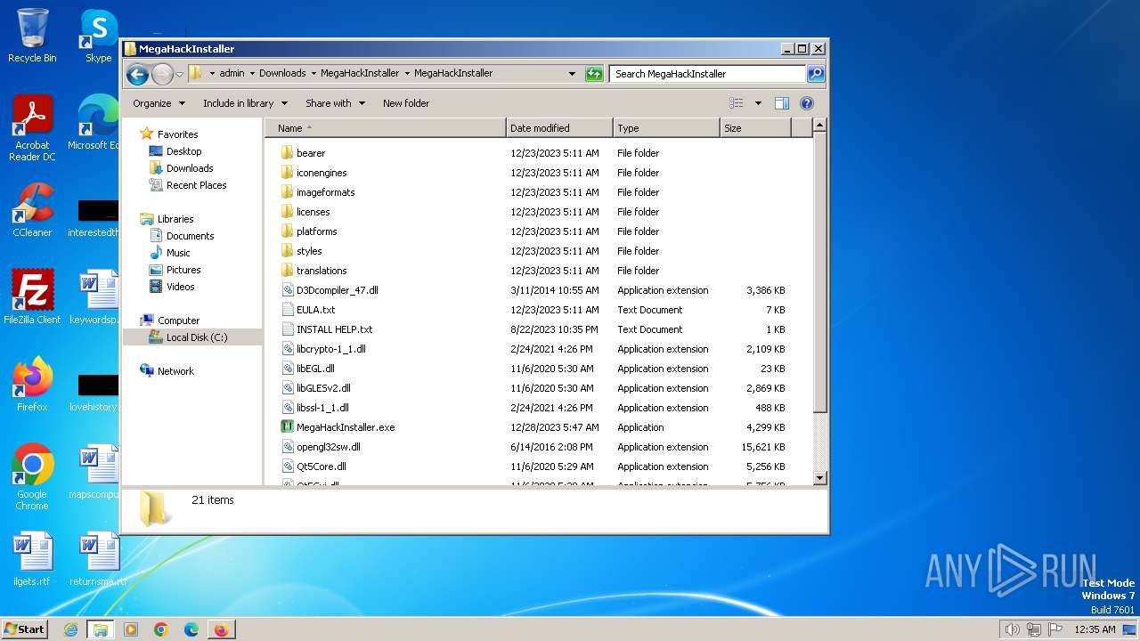The image size is (1140, 641).
Task: Select Pictures library
Action: (183, 270)
